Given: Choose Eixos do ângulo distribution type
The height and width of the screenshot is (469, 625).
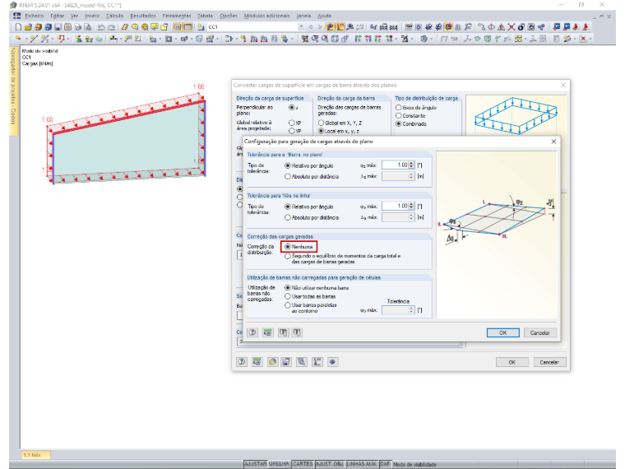Looking at the screenshot, I should click(398, 107).
